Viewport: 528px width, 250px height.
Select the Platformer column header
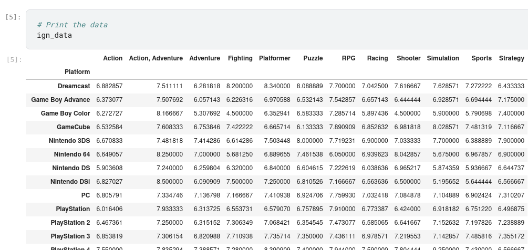point(274,58)
